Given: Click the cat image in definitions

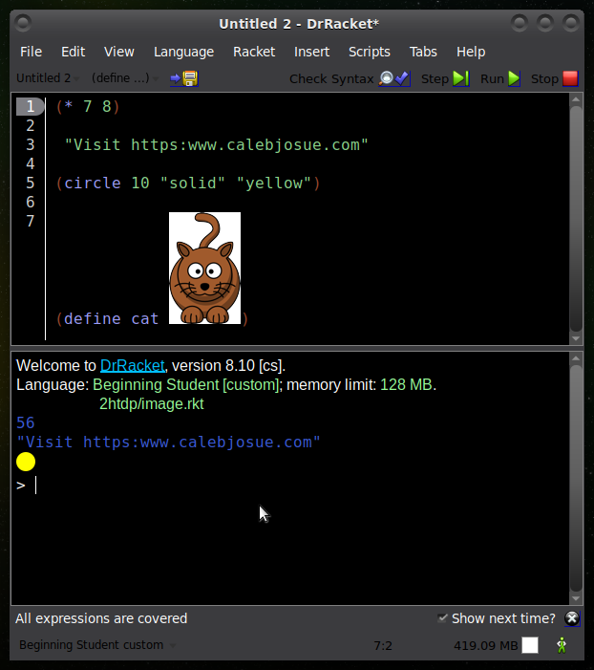Looking at the screenshot, I should tap(204, 268).
